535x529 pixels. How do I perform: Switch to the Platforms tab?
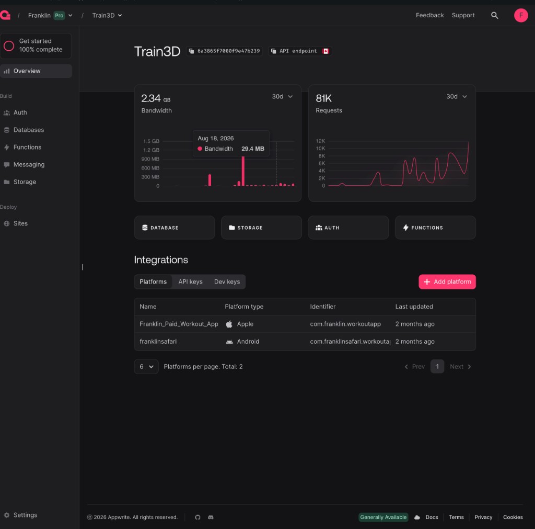coord(153,282)
